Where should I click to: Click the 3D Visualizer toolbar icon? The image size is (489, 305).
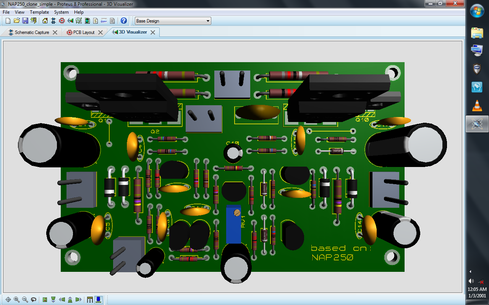[70, 21]
